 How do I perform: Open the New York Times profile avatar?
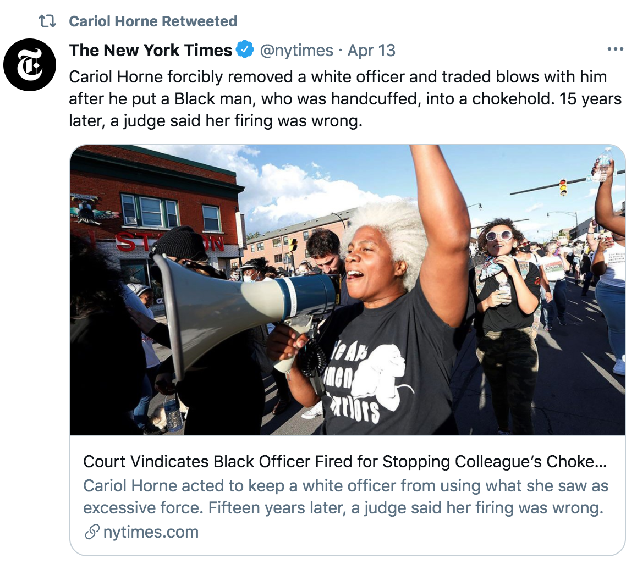(x=30, y=65)
